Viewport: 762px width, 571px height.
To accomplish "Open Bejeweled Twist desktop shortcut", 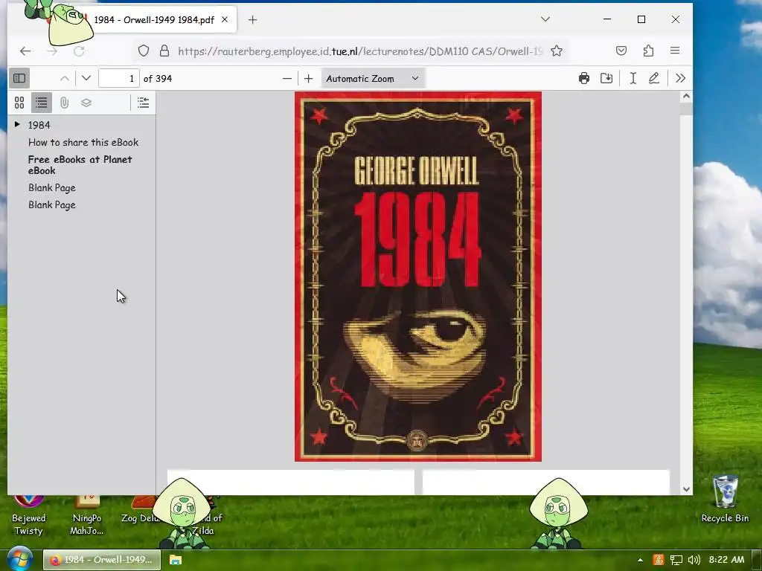I will tap(29, 516).
